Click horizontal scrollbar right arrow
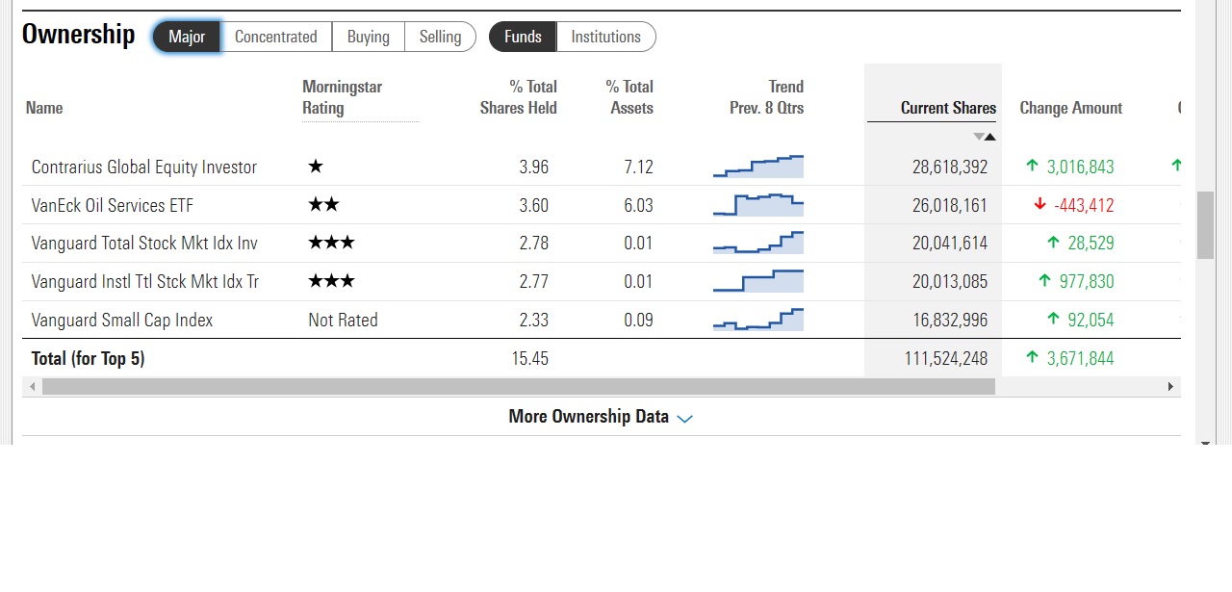This screenshot has width=1232, height=592. (x=1170, y=387)
